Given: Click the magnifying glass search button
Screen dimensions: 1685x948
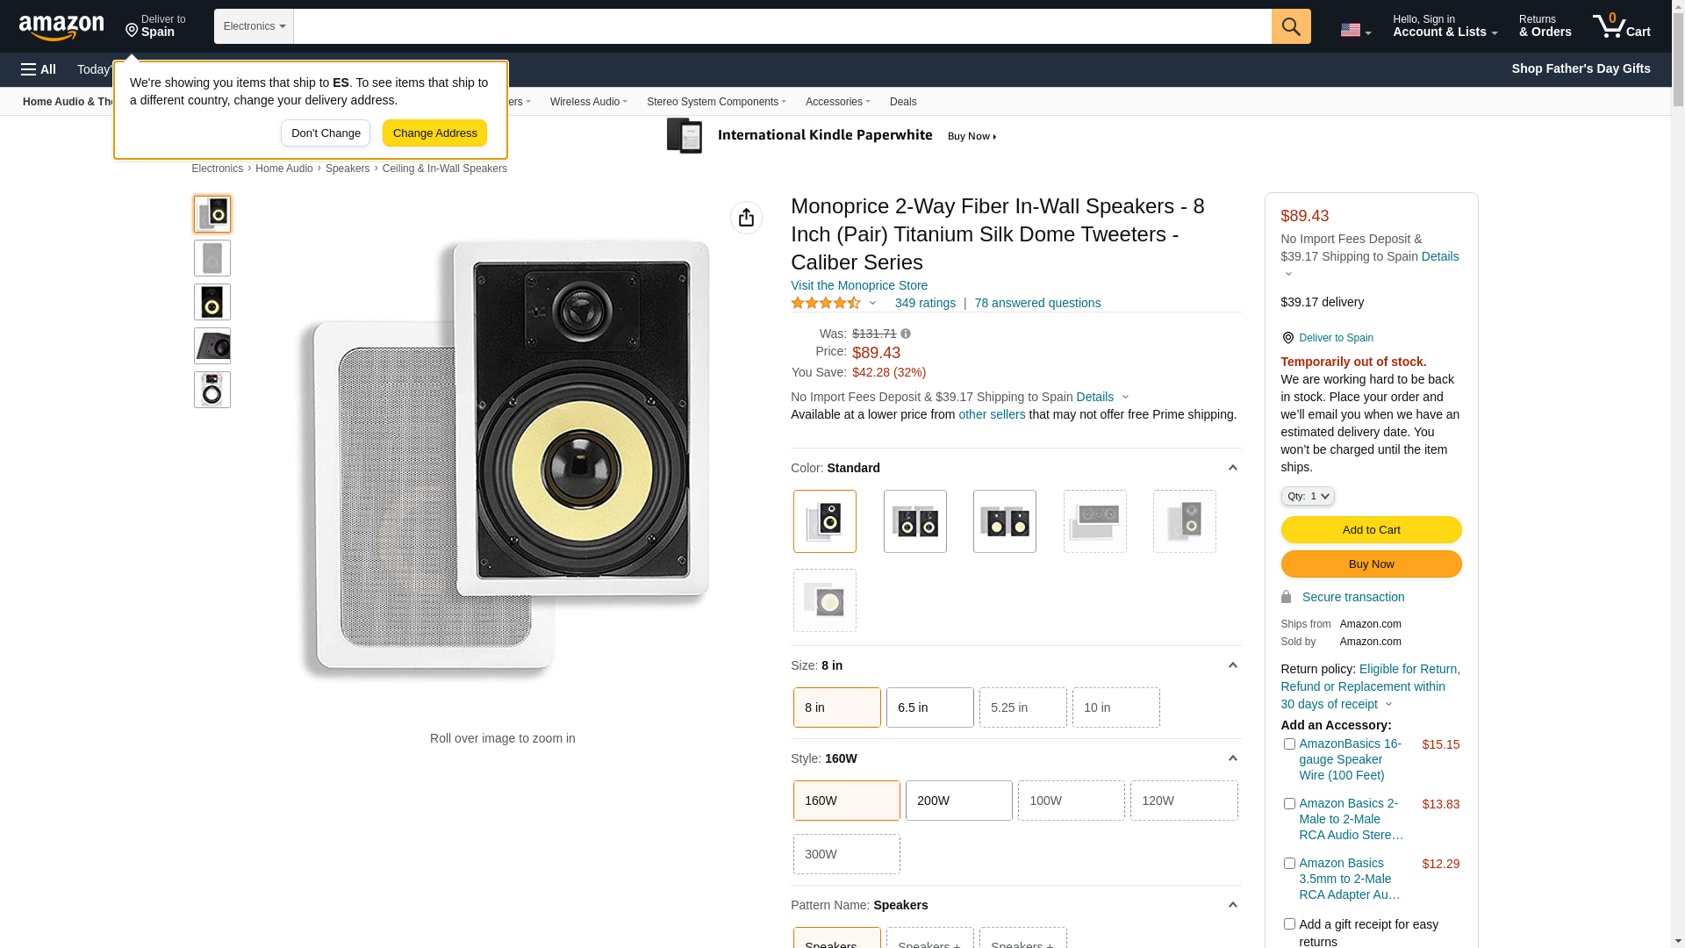Looking at the screenshot, I should coord(1290,26).
